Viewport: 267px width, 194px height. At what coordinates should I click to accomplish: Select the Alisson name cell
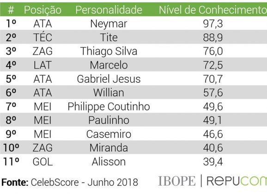click(109, 162)
